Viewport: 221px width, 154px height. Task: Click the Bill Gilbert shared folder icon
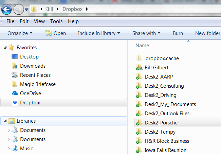pyautogui.click(x=139, y=68)
